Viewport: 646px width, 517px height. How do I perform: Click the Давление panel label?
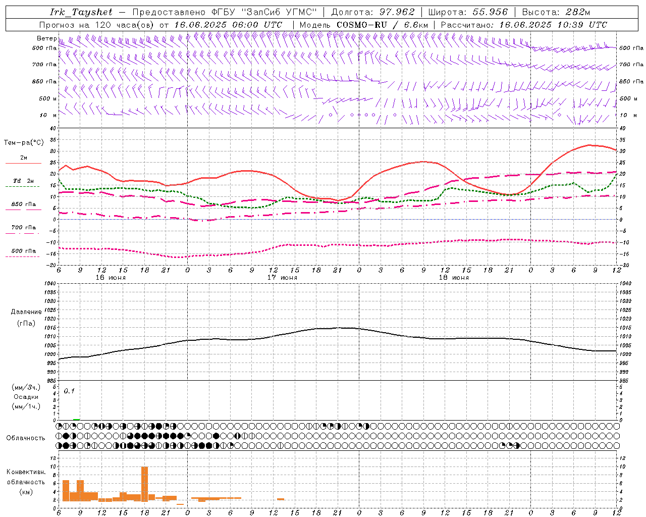(26, 312)
